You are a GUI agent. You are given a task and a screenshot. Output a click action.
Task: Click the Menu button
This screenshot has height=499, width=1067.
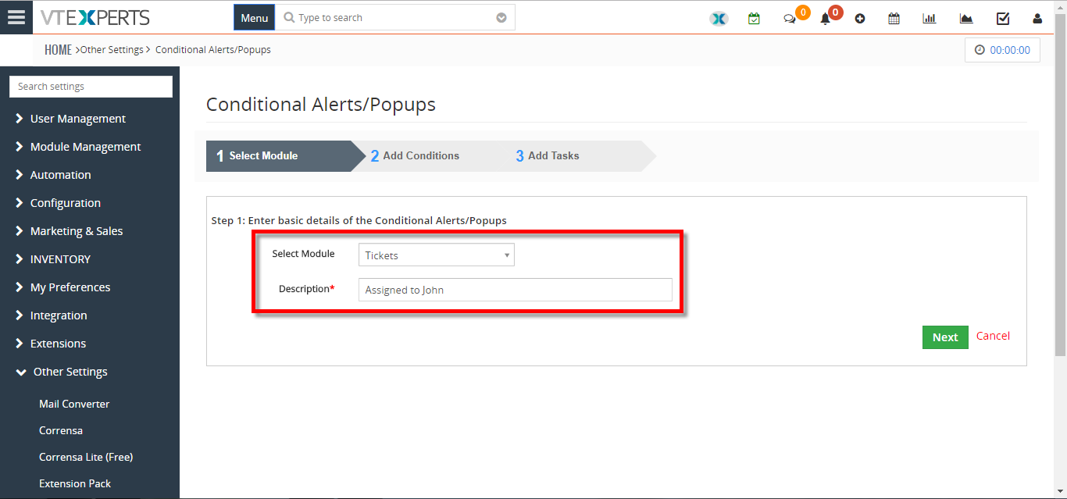(x=255, y=17)
